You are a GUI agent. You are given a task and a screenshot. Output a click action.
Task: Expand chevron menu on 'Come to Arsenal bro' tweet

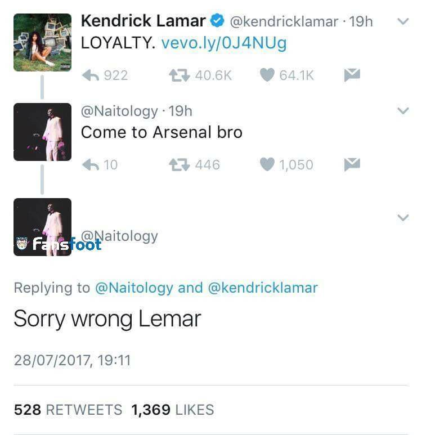[402, 111]
